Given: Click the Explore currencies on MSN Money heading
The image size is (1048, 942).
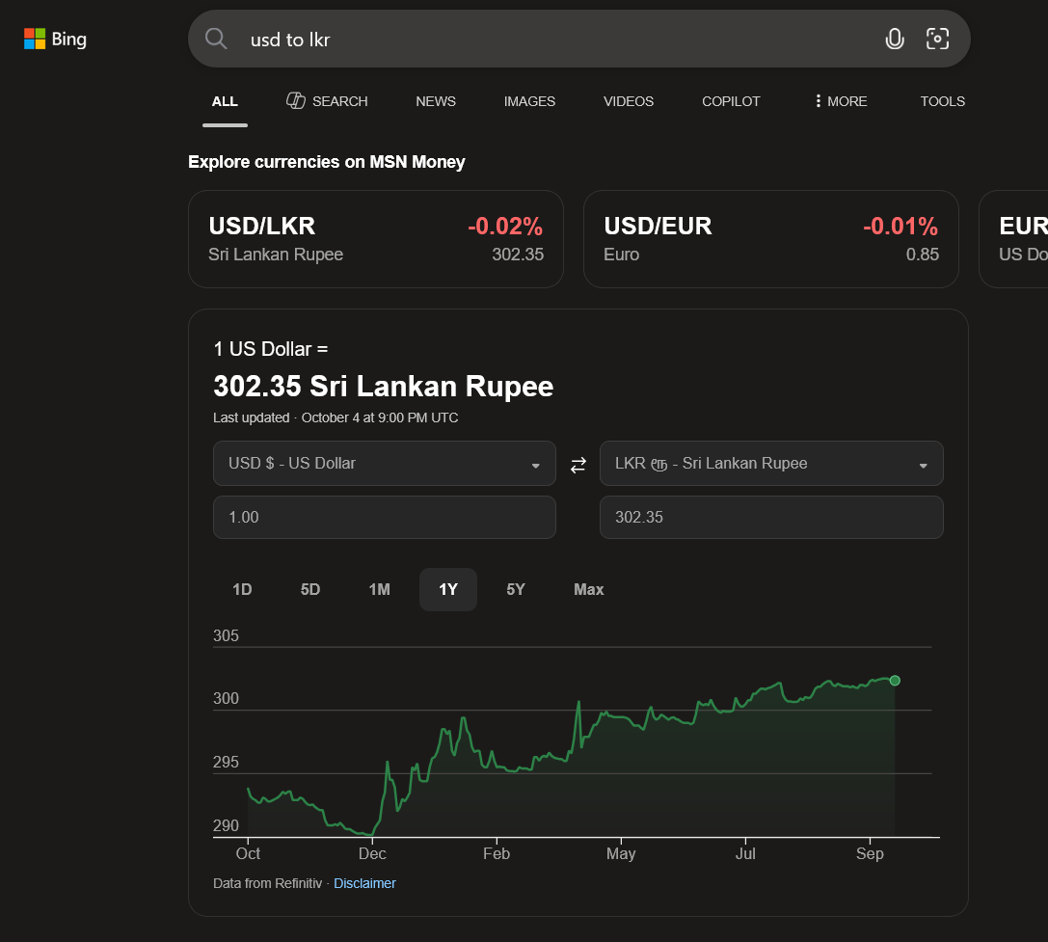Looking at the screenshot, I should coord(326,162).
